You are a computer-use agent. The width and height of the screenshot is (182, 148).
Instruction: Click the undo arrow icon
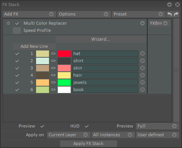[169, 14]
